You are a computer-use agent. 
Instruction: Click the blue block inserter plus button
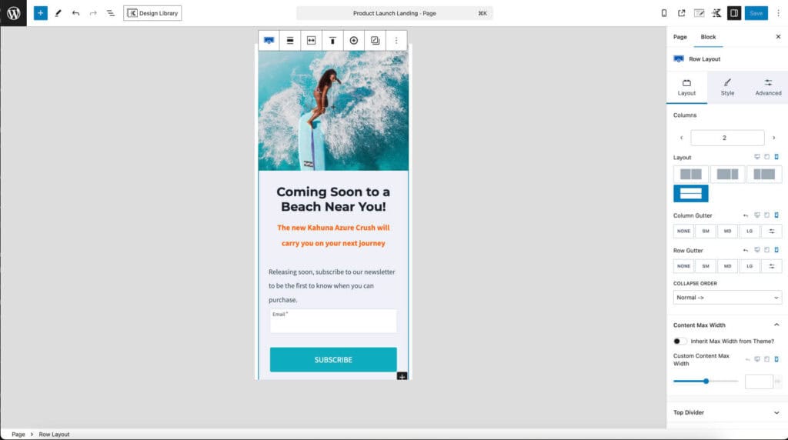[x=40, y=13]
